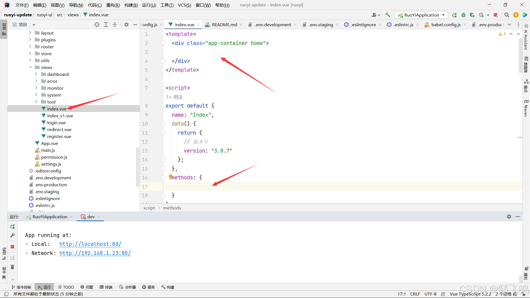The image size is (530, 298).
Task: Click the locate file target icon
Action: point(97,25)
